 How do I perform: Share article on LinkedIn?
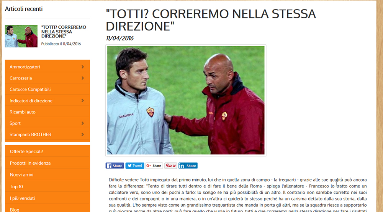188,166
